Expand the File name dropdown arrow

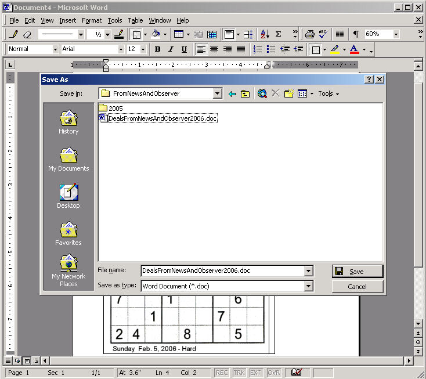308,270
